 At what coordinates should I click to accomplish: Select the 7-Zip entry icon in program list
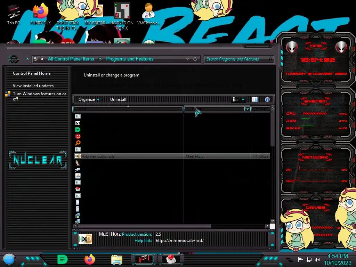click(x=78, y=123)
